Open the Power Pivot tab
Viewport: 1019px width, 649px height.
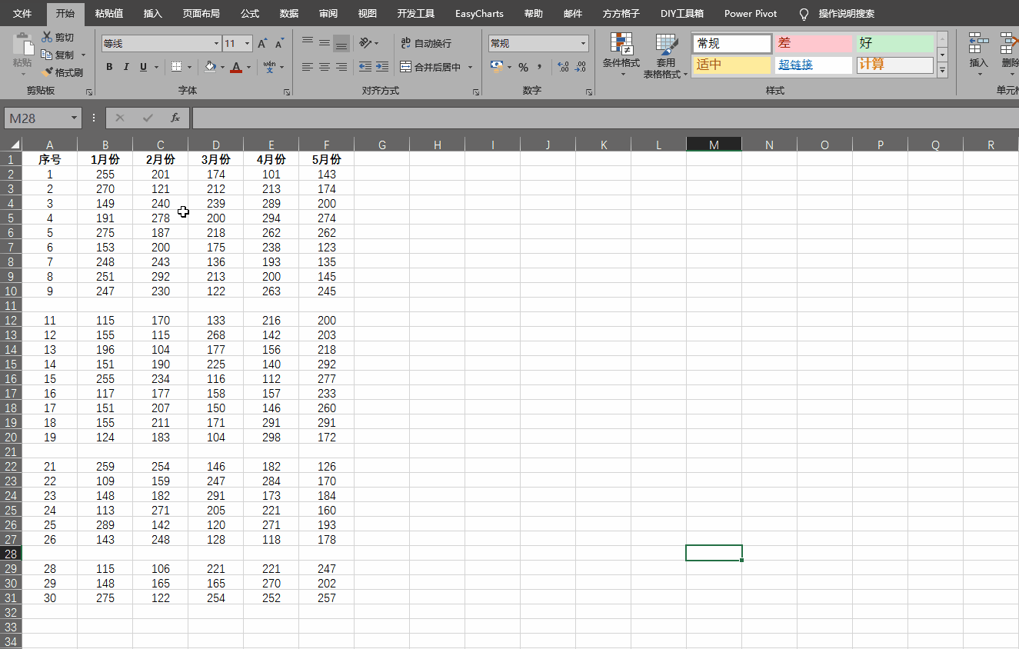pos(751,14)
